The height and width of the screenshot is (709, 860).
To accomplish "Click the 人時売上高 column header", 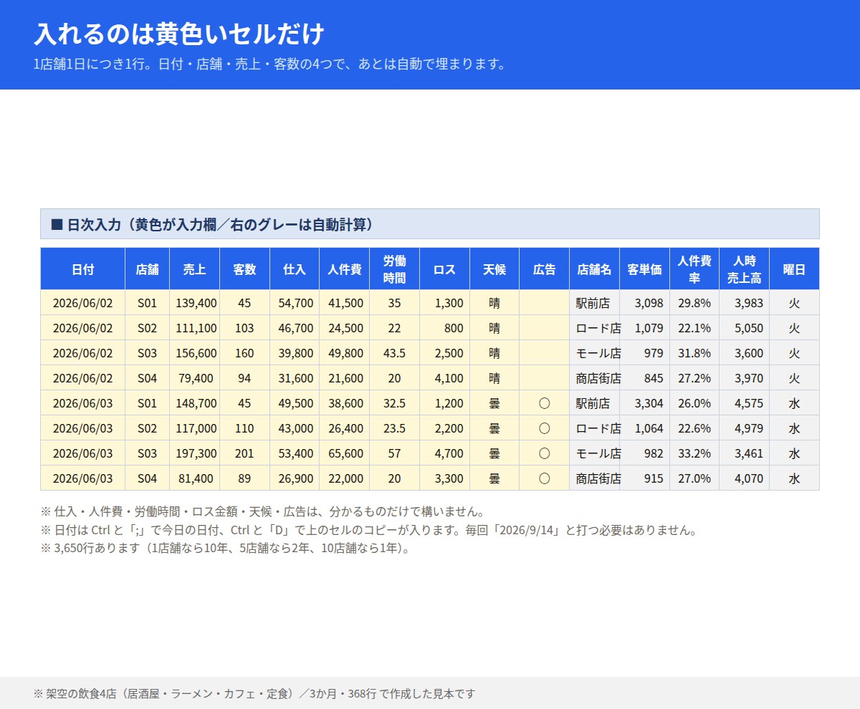I will (x=744, y=269).
